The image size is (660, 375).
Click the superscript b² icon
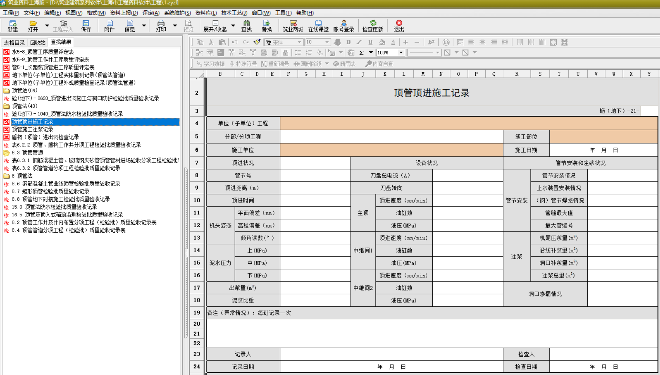[431, 42]
